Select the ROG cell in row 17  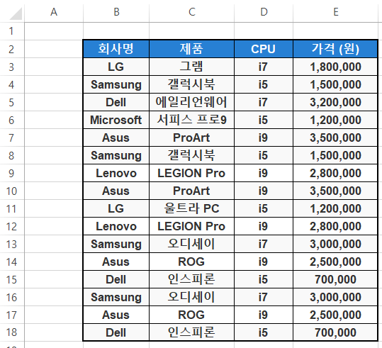coord(191,315)
